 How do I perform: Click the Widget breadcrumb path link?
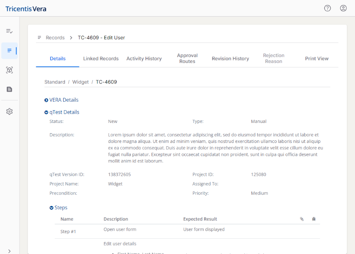(80, 82)
